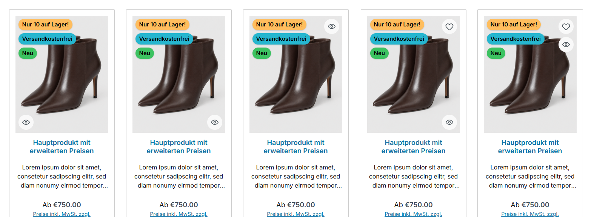
Task: Click 'Versandkostenfrei' badge on fifth product
Action: [x=516, y=39]
